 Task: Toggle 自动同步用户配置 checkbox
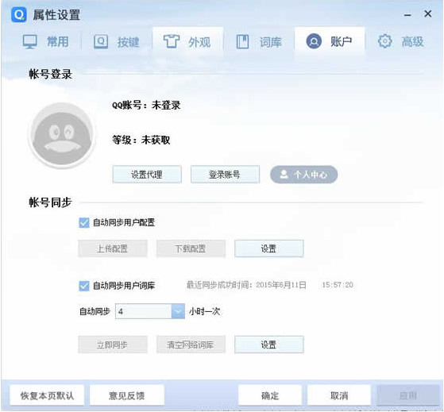click(84, 223)
